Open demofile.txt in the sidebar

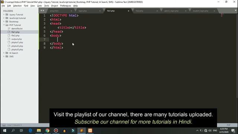point(17,29)
